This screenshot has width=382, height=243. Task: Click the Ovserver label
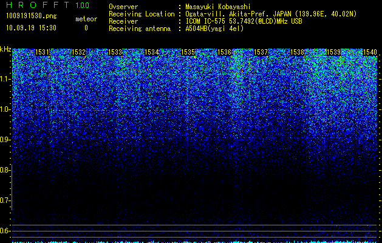pos(123,7)
